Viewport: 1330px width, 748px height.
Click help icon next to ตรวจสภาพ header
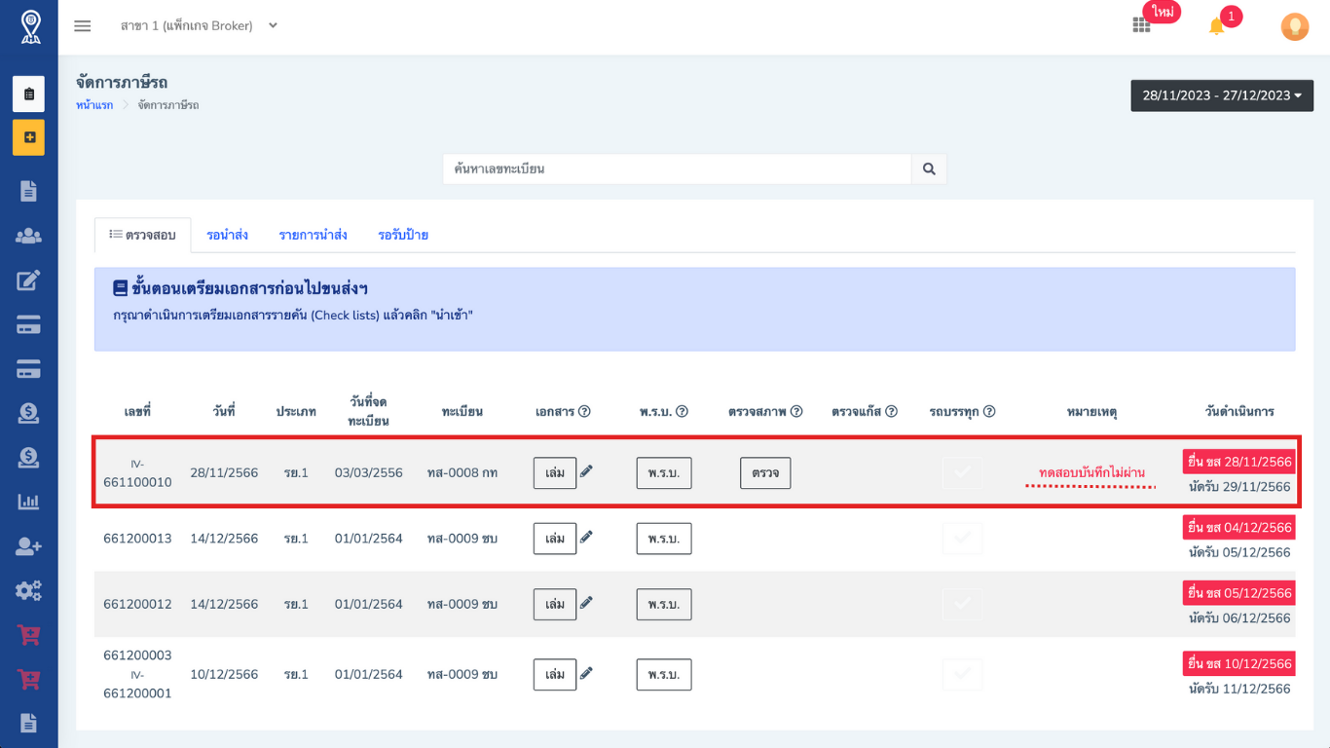point(796,412)
